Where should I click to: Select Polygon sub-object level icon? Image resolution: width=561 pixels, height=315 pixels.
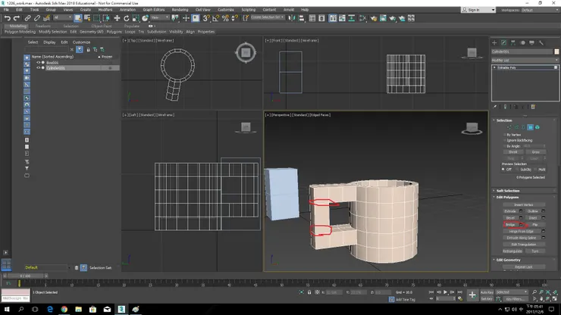pyautogui.click(x=530, y=127)
